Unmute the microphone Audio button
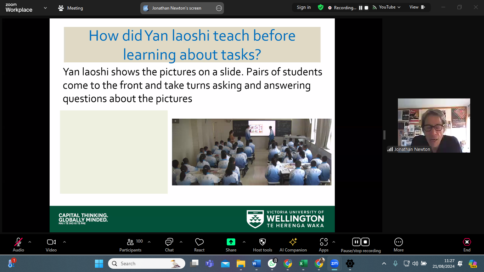The image size is (484, 272). pos(18,242)
